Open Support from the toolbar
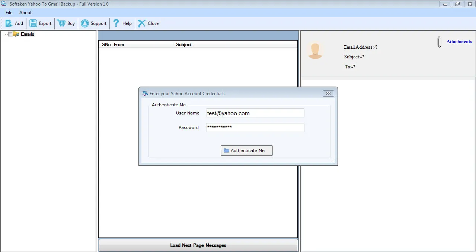The image size is (476, 252). pos(94,23)
